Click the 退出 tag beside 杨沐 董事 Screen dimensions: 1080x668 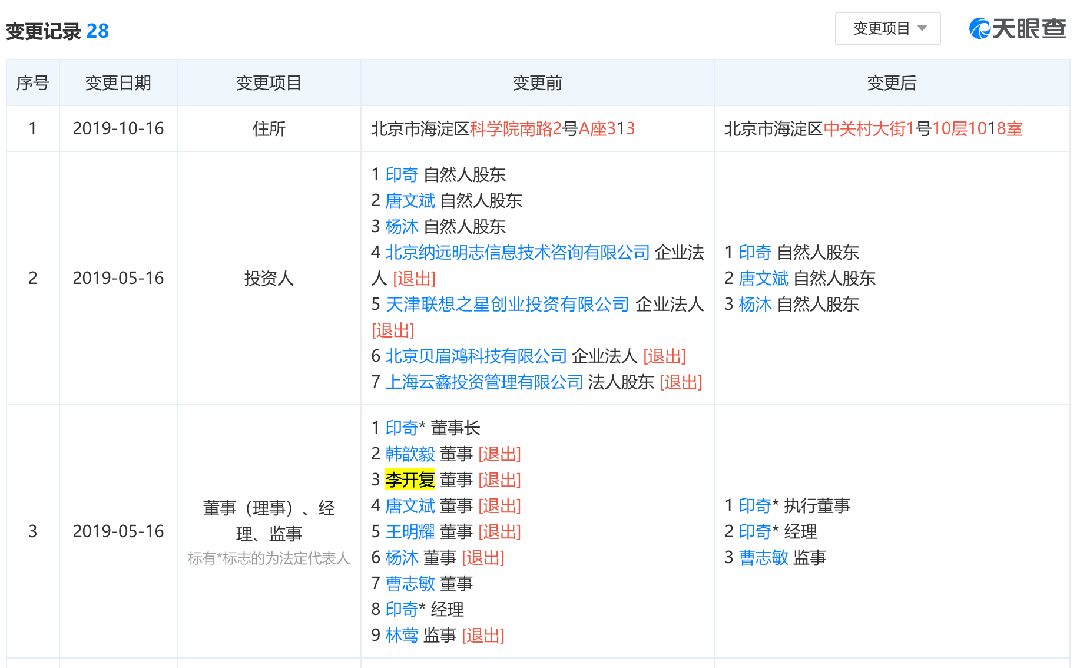tap(483, 557)
